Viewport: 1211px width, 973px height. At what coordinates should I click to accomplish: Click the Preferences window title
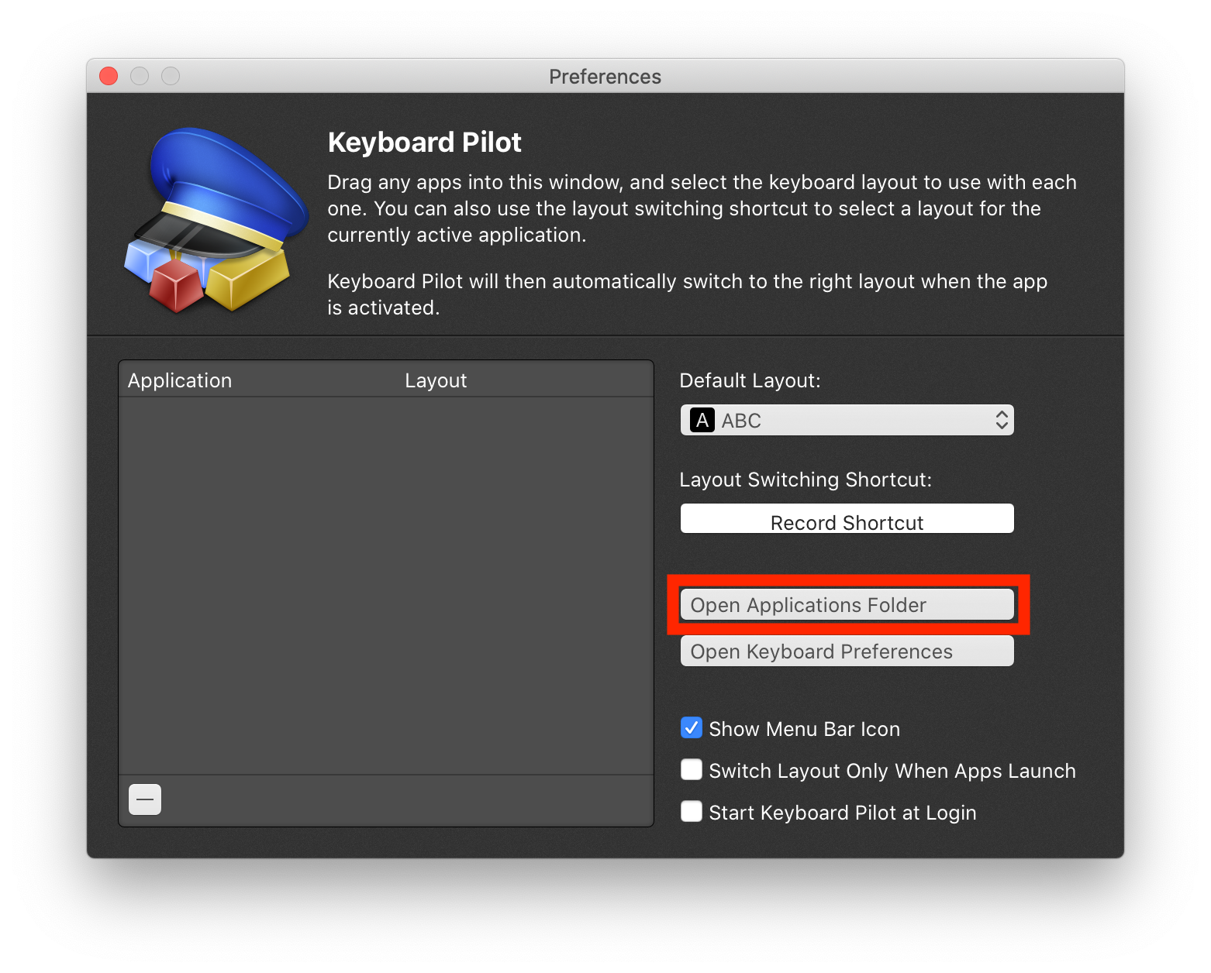click(x=605, y=77)
